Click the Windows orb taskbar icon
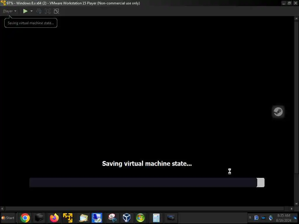 click(140, 218)
